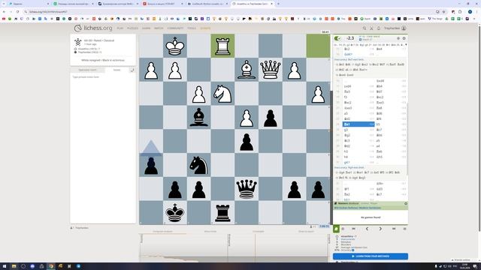
Task: Open the opening name link in explorer
Action: point(358,208)
